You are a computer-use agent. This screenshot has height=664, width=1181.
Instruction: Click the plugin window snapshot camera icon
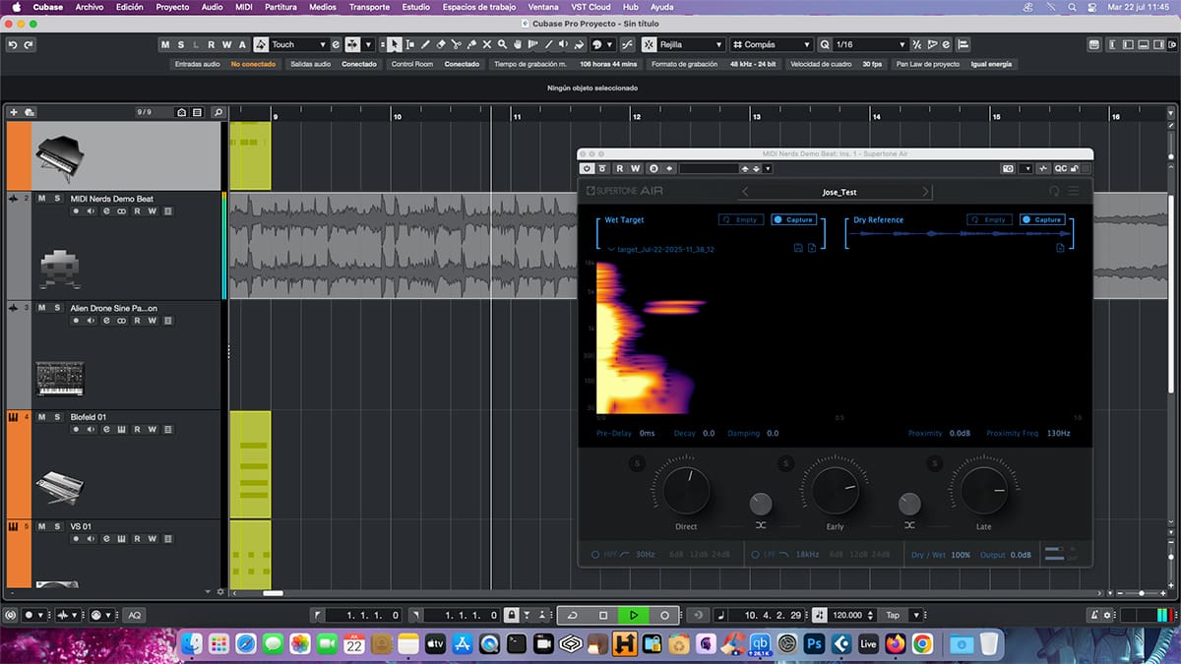coord(1008,168)
